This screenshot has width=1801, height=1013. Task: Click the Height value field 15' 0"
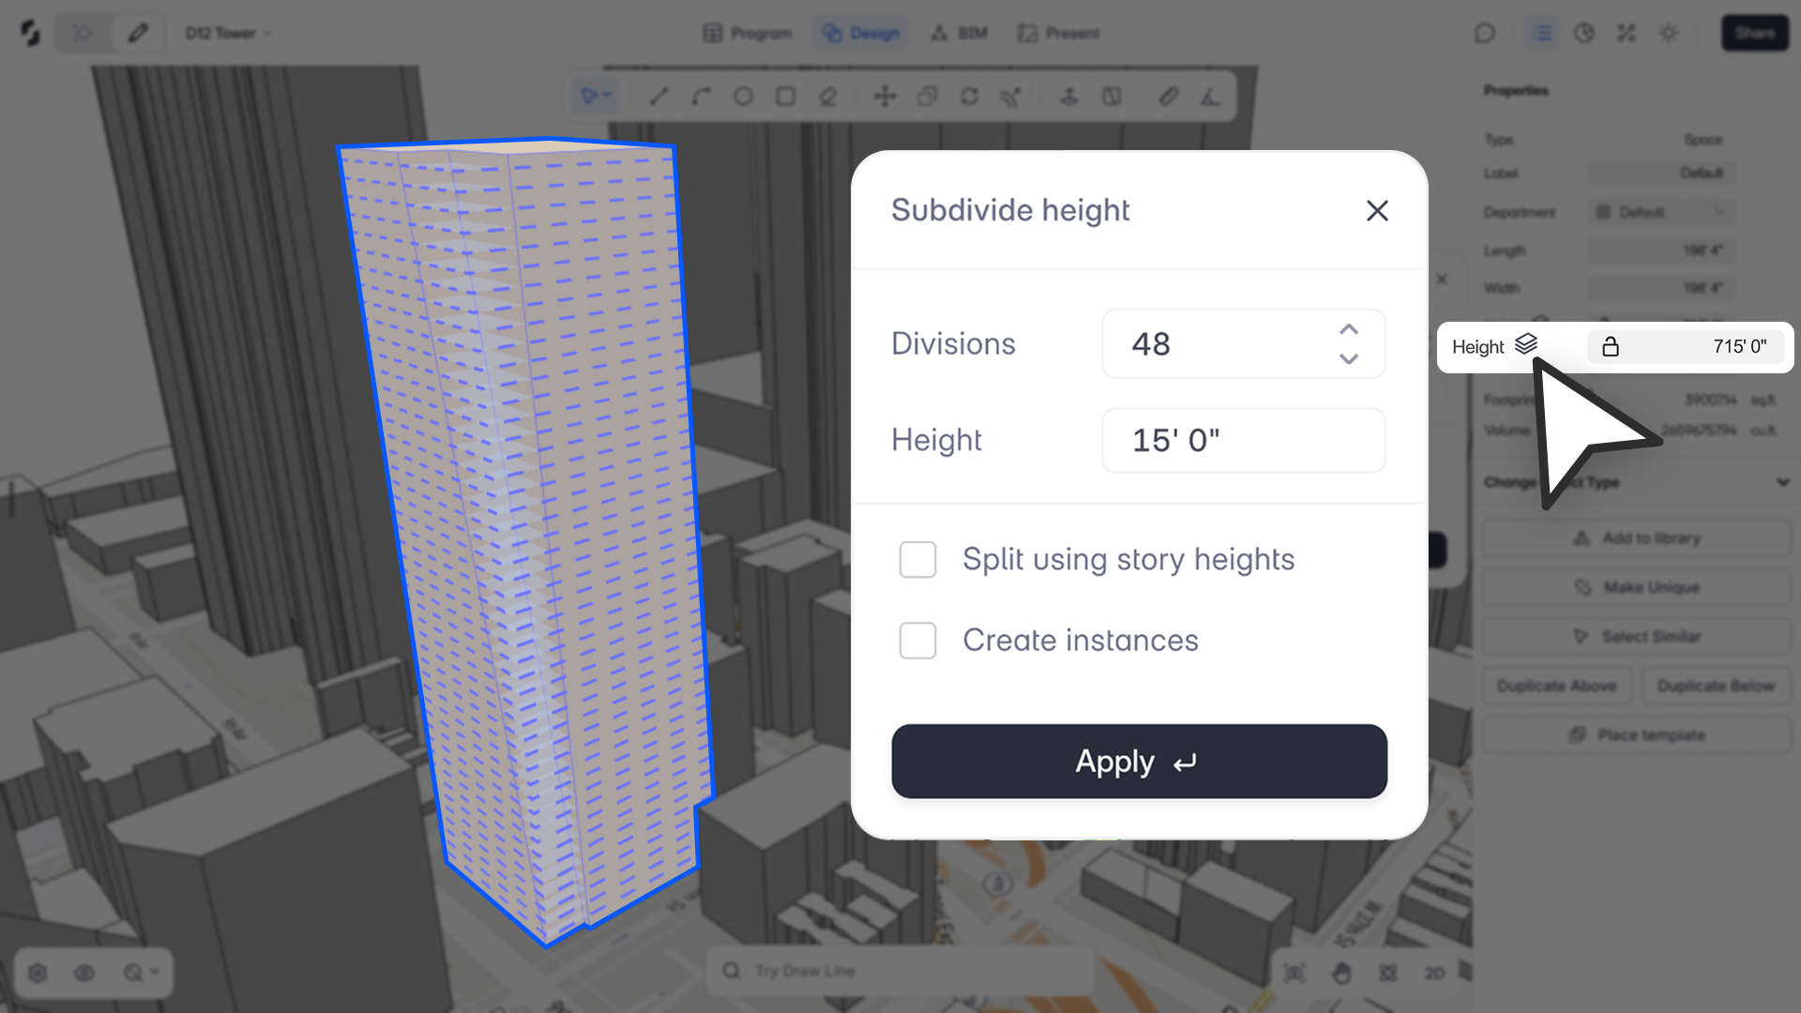pyautogui.click(x=1243, y=440)
